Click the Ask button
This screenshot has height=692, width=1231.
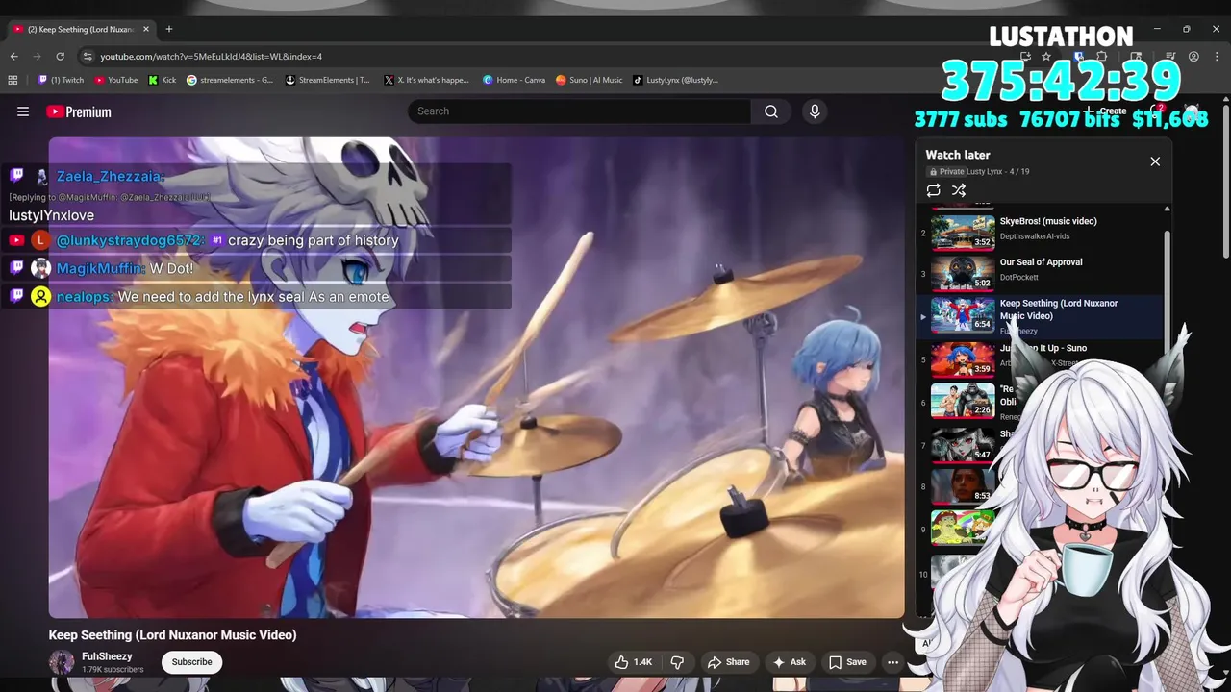[x=790, y=662]
